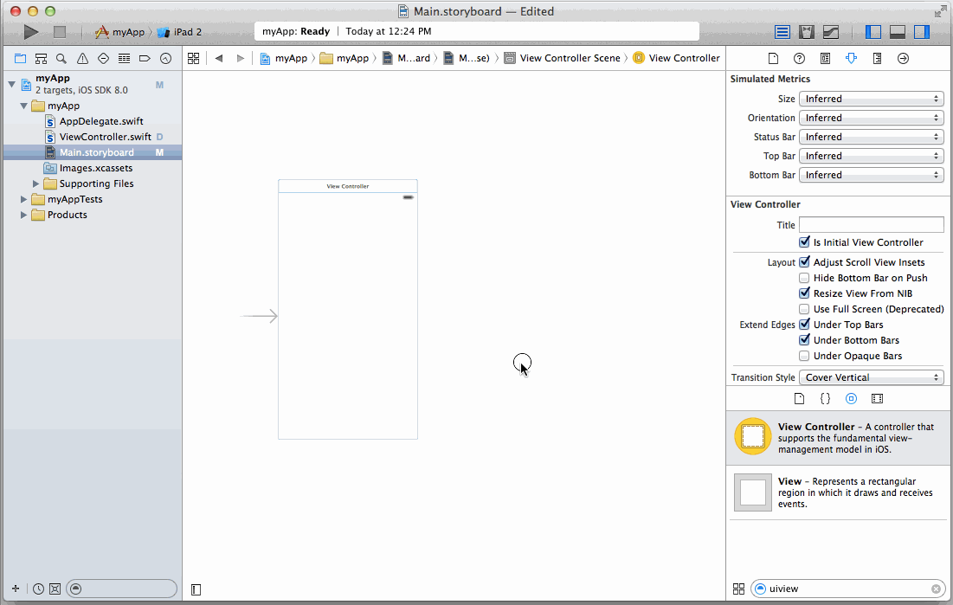Open the Debug navigator

[x=124, y=58]
